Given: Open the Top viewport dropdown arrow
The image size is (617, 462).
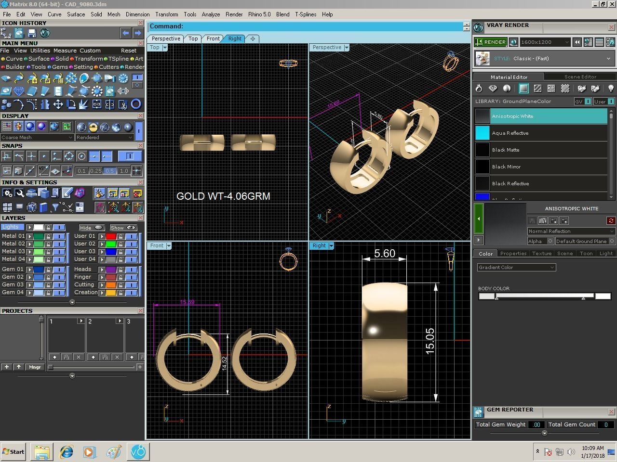Looking at the screenshot, I should [x=165, y=48].
